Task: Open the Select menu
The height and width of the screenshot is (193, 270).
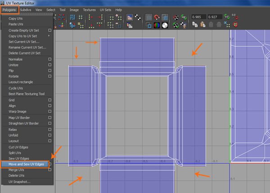Action: [x=51, y=10]
